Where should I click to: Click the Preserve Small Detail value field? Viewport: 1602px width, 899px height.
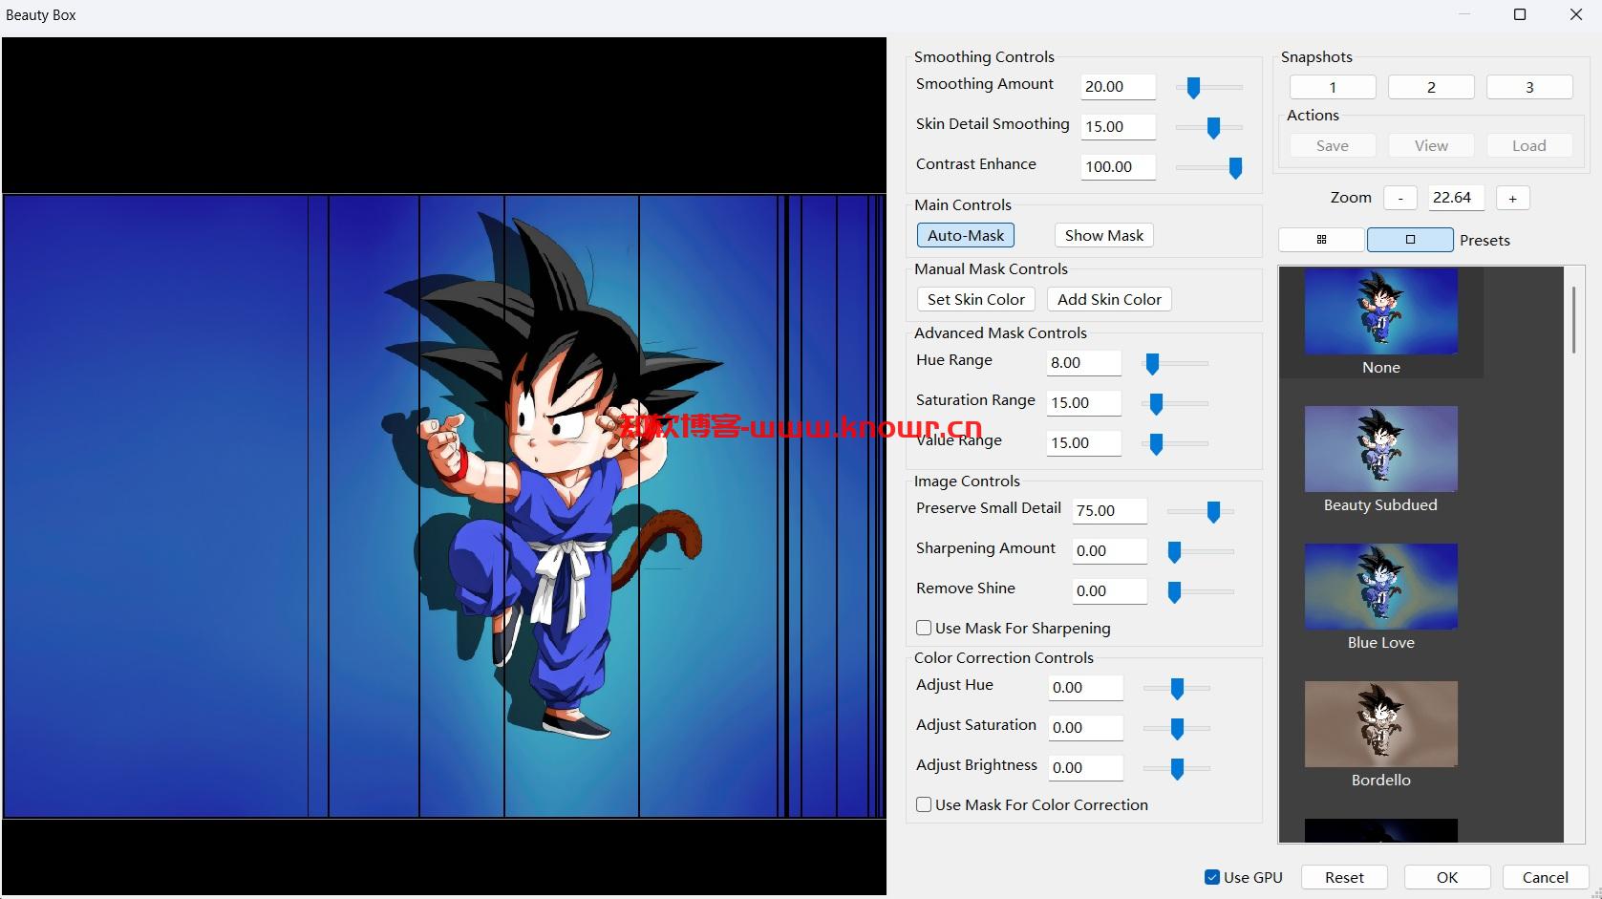pos(1109,511)
